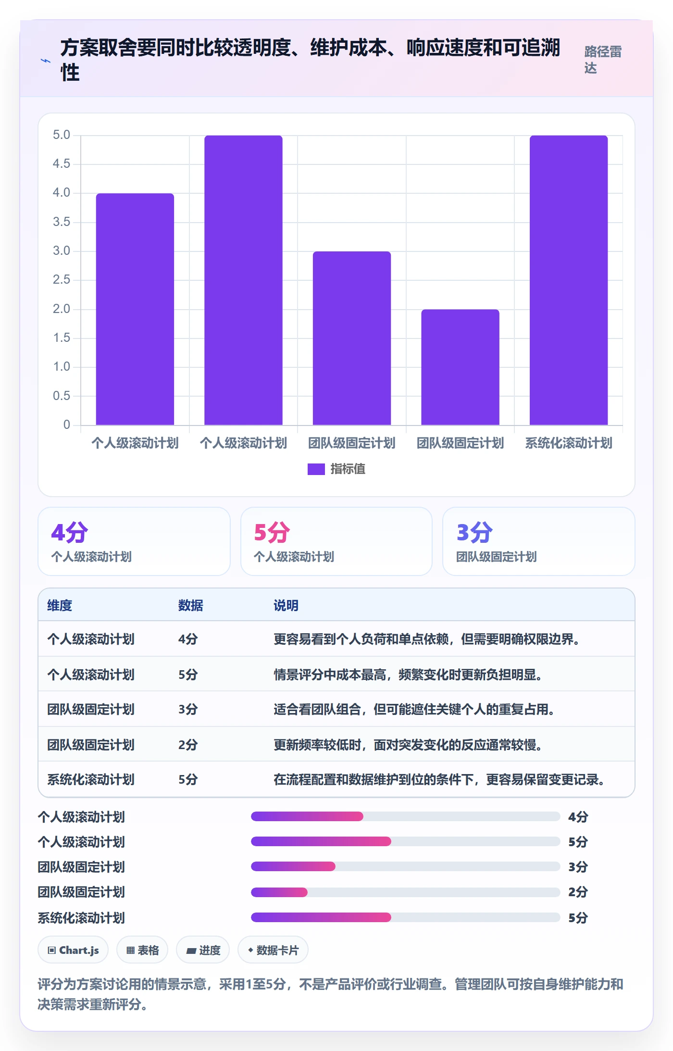
Task: Click the 2分 cell in the data table
Action: pos(188,745)
